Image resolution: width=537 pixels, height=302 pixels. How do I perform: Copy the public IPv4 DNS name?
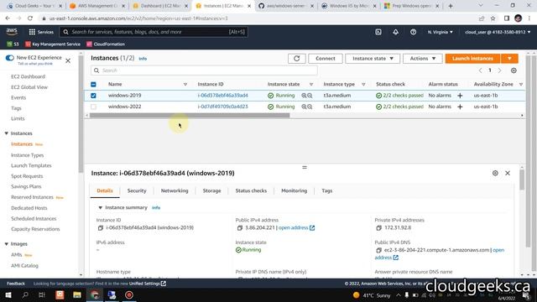pyautogui.click(x=378, y=250)
